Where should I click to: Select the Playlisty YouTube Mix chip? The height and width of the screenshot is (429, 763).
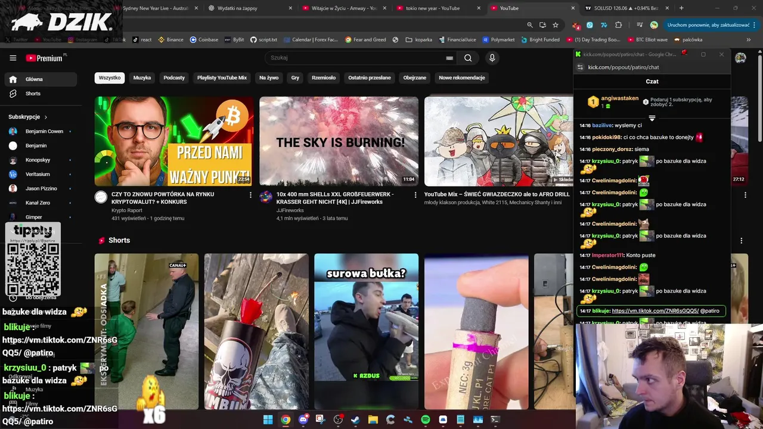(x=222, y=77)
